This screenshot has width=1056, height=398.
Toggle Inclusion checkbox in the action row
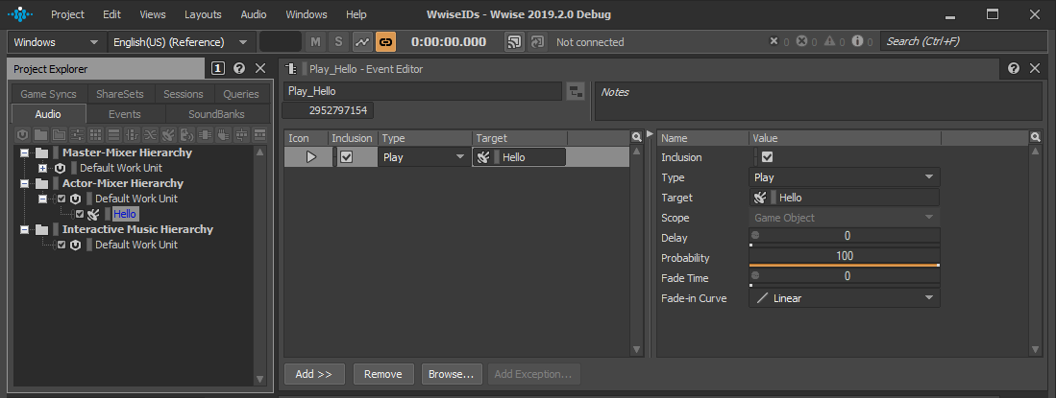[347, 157]
